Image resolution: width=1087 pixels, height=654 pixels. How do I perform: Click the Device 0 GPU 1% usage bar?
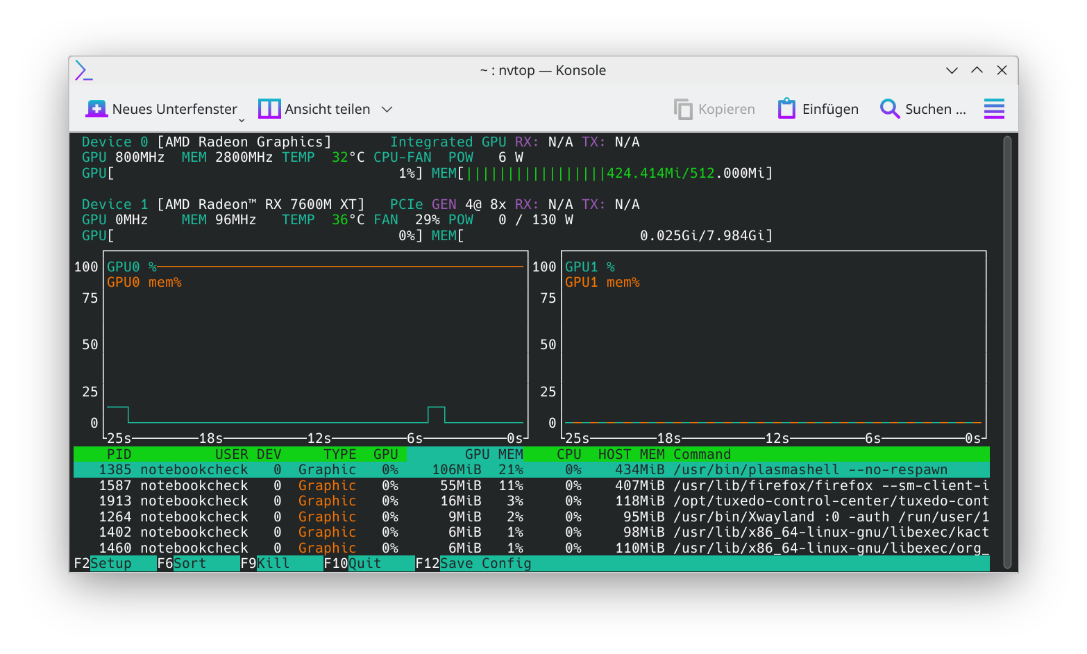253,174
